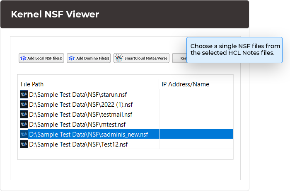Click the file icon next to Test12.nsf
This screenshot has height=191, width=290.
(x=24, y=144)
